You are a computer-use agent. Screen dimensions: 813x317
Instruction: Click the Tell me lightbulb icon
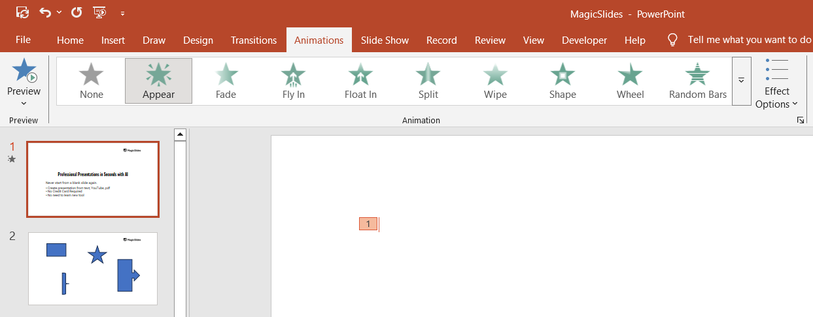point(672,40)
